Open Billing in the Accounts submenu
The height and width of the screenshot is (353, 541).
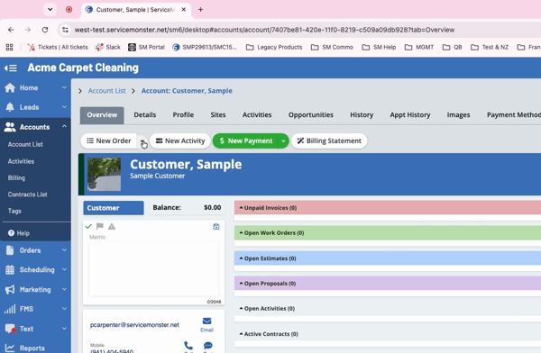pyautogui.click(x=16, y=178)
